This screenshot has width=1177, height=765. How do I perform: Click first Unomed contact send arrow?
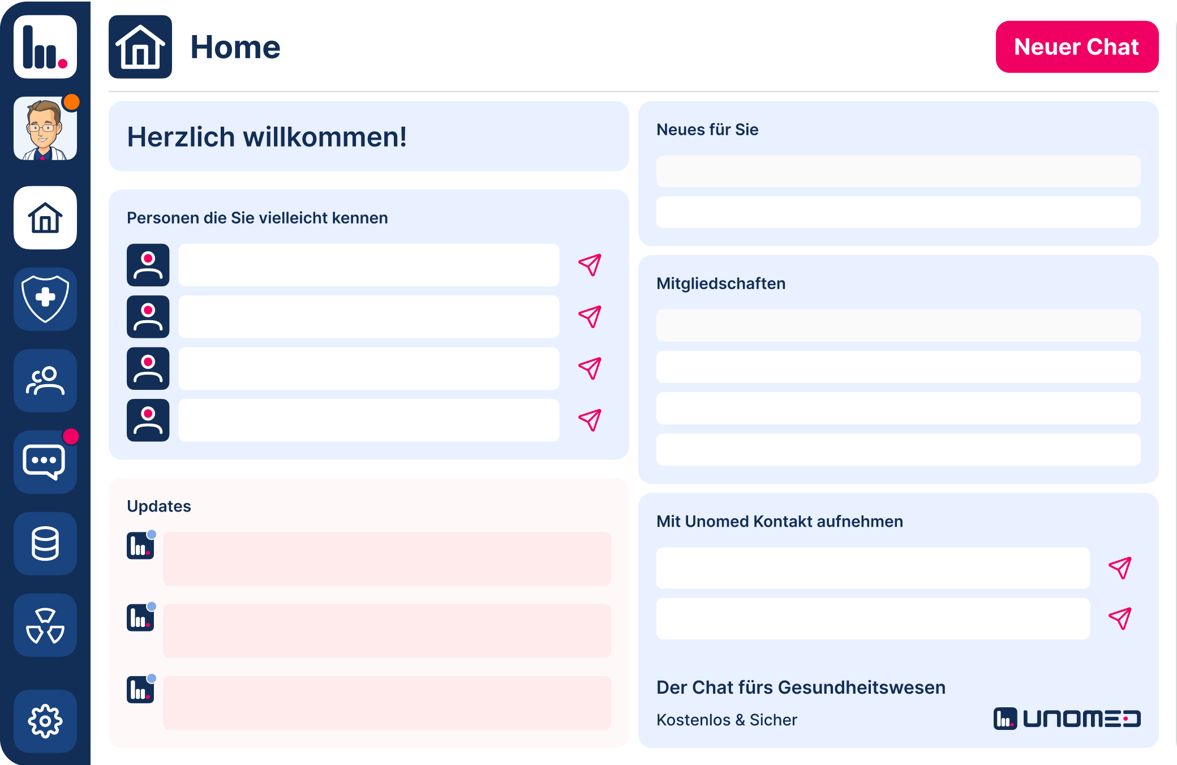coord(1120,568)
